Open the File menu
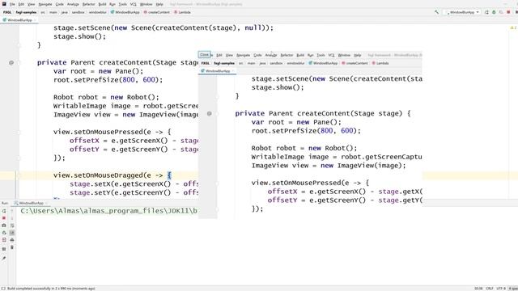Viewport: 518px width, 291px height. [x=12, y=4]
